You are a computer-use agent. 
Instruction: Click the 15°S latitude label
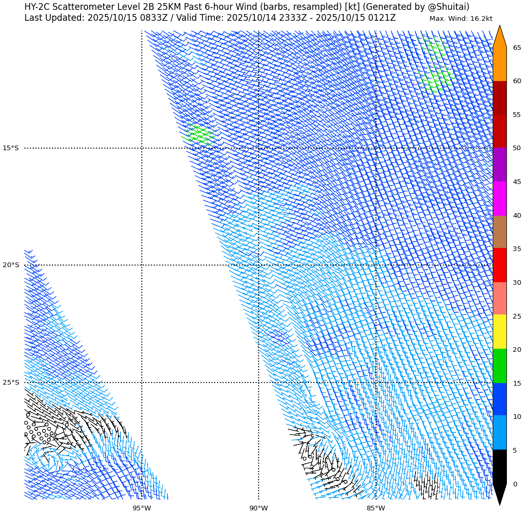pyautogui.click(x=10, y=148)
